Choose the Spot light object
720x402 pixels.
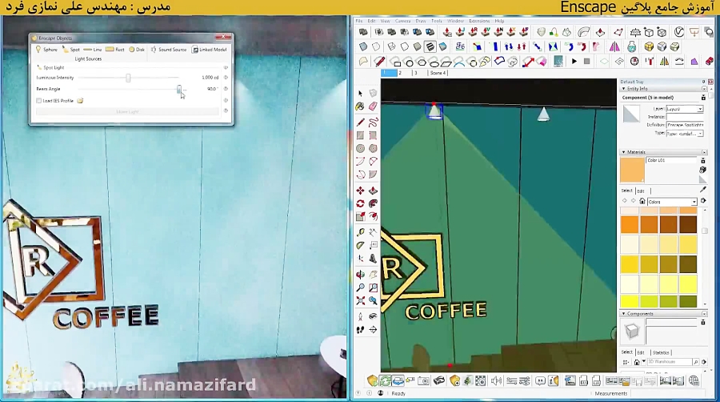coord(71,50)
